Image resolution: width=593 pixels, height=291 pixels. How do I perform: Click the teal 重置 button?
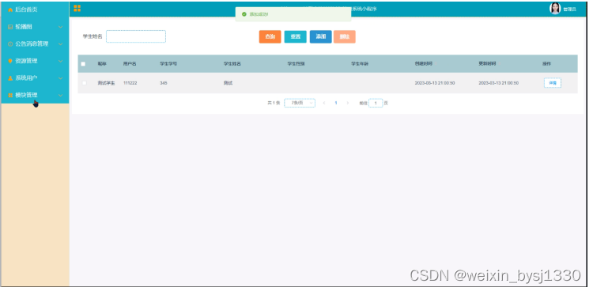click(x=296, y=36)
